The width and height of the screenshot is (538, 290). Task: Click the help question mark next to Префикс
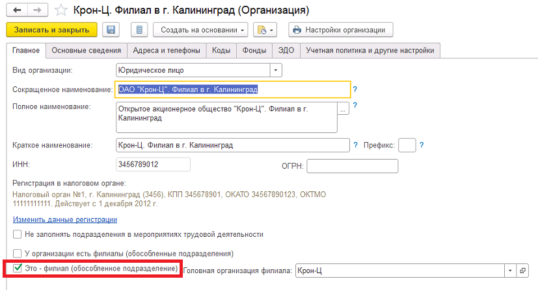(x=422, y=145)
